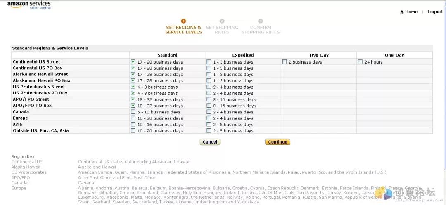Enable Expedited for Continental US PO Box

click(x=209, y=68)
